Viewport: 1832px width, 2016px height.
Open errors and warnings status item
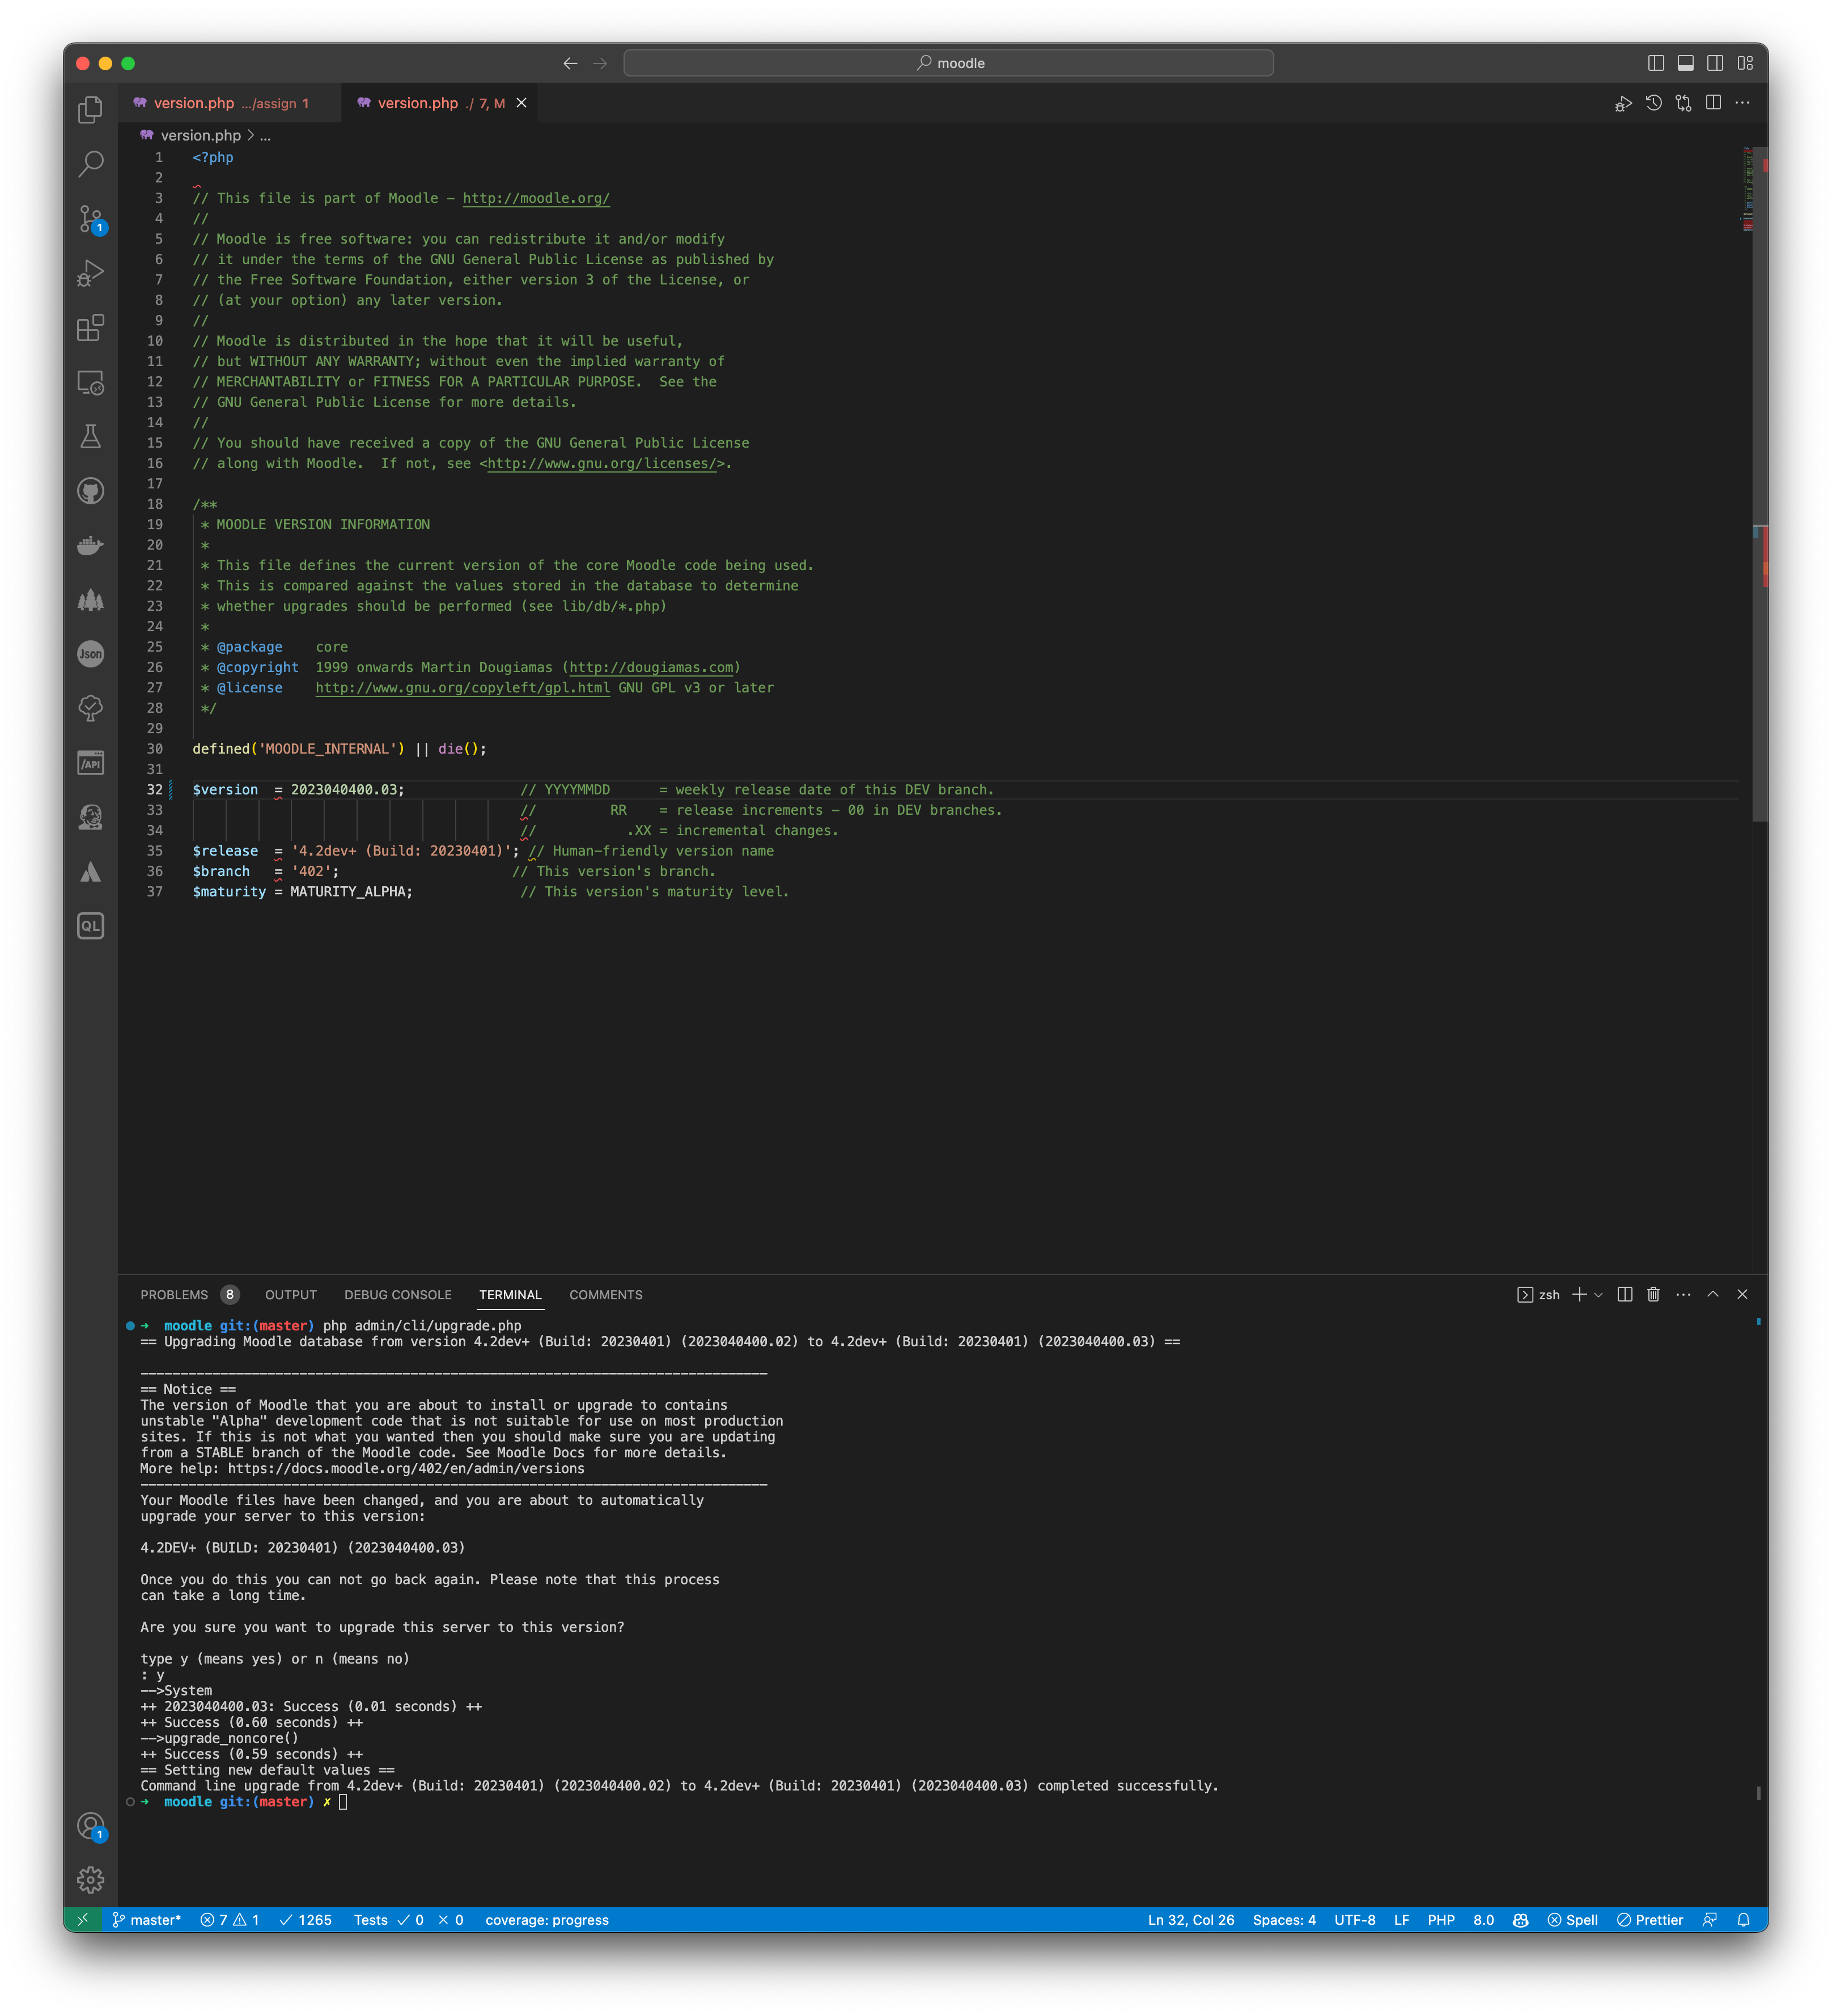coord(229,1920)
